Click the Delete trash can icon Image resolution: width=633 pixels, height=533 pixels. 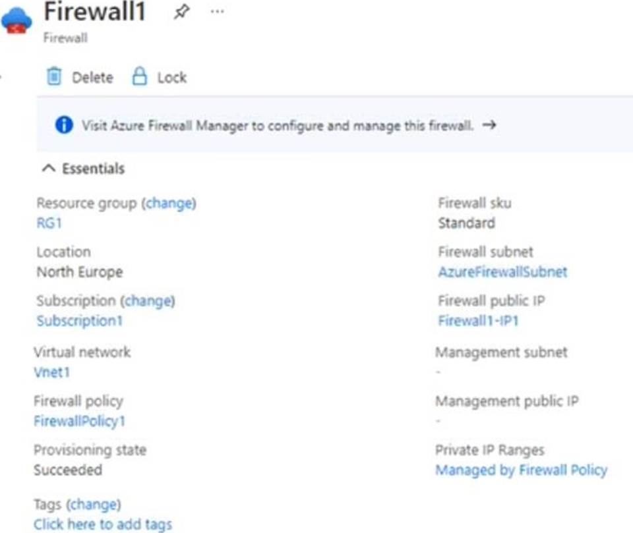tap(54, 77)
